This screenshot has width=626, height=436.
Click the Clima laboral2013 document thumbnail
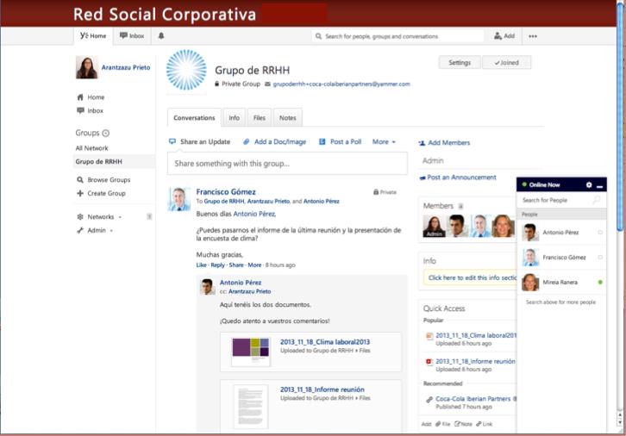click(x=251, y=352)
